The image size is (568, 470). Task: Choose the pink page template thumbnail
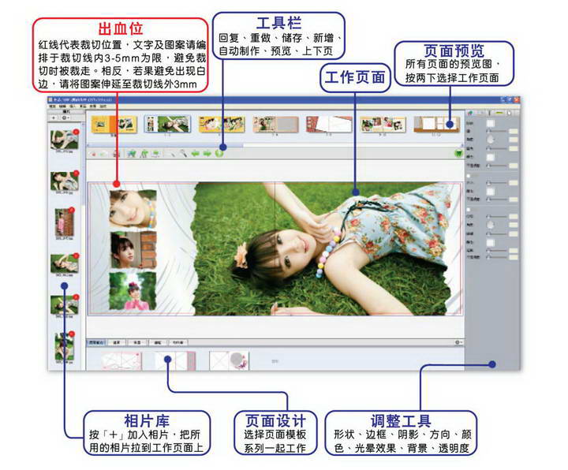(x=121, y=361)
